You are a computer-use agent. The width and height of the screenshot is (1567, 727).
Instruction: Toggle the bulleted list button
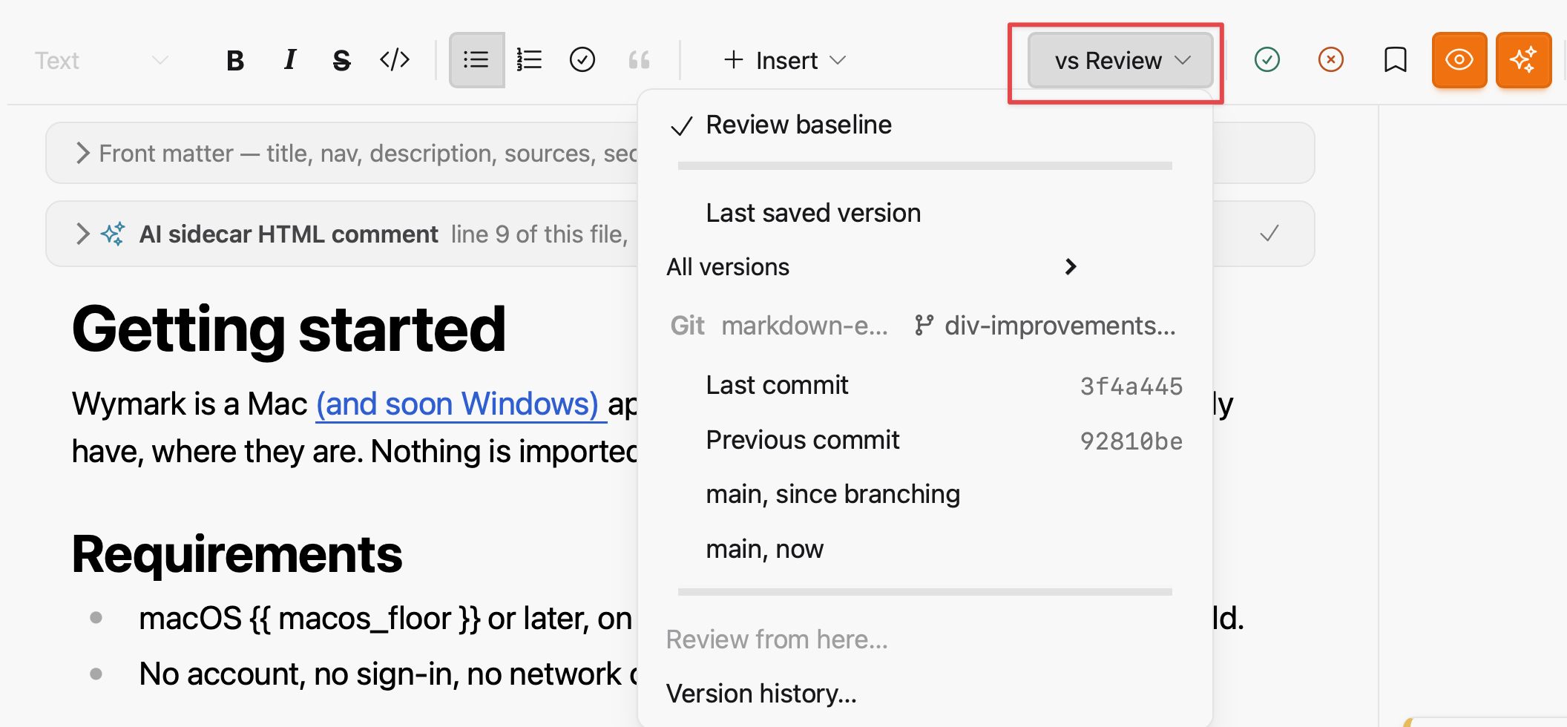coord(476,59)
